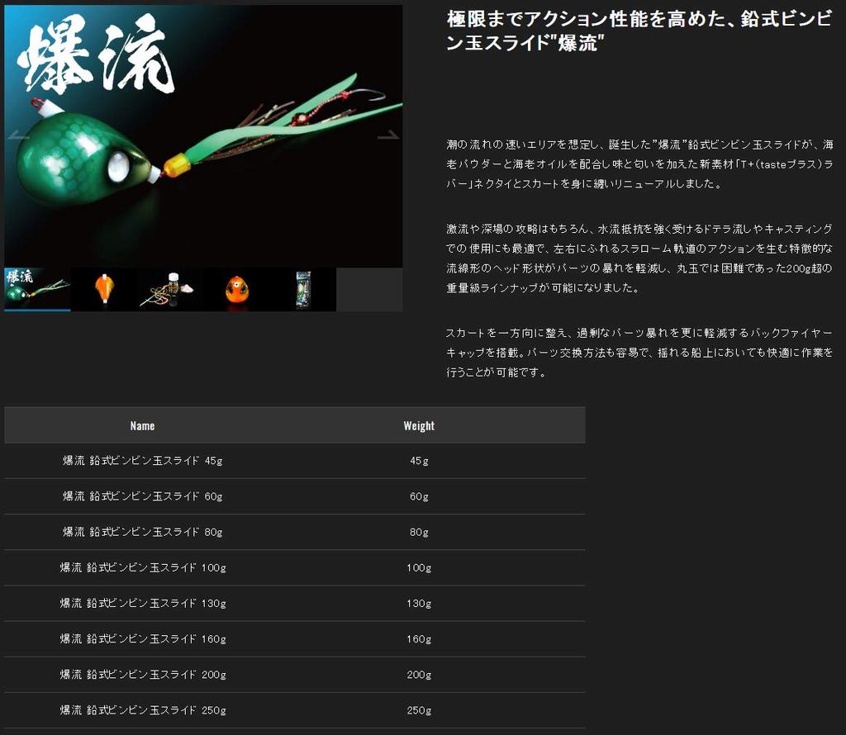
Task: Click the Name column header
Action: point(142,426)
